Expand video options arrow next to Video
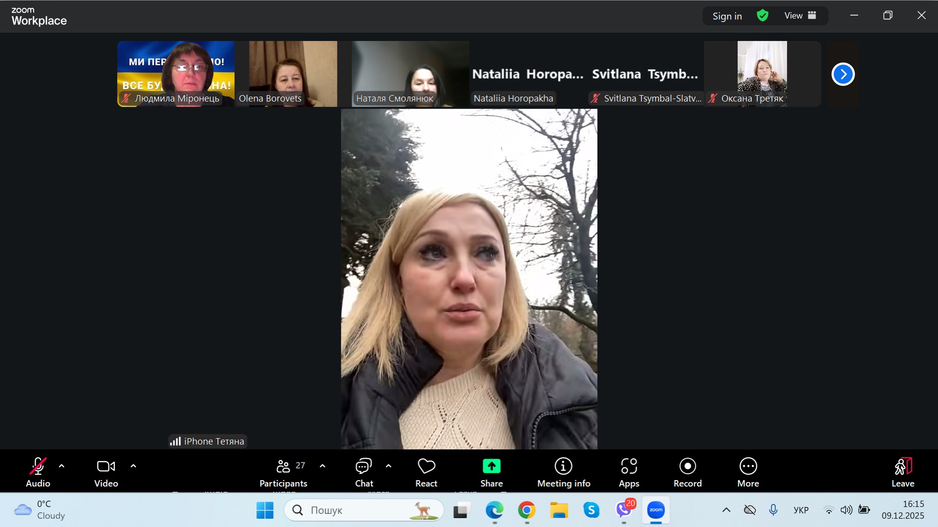This screenshot has height=527, width=938. [133, 466]
